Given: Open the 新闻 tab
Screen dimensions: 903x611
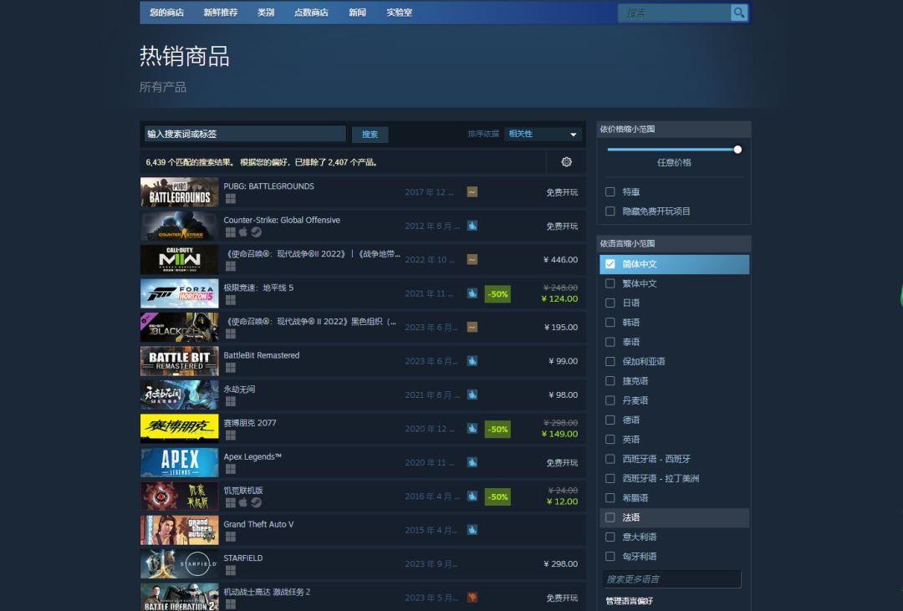Looking at the screenshot, I should pyautogui.click(x=357, y=13).
